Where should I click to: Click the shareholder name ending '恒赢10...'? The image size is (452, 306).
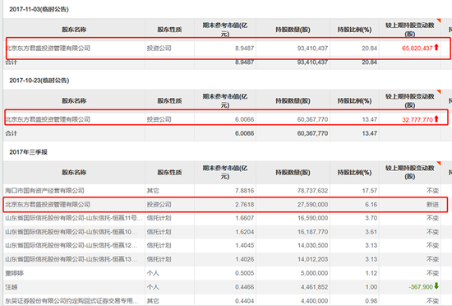(x=71, y=232)
